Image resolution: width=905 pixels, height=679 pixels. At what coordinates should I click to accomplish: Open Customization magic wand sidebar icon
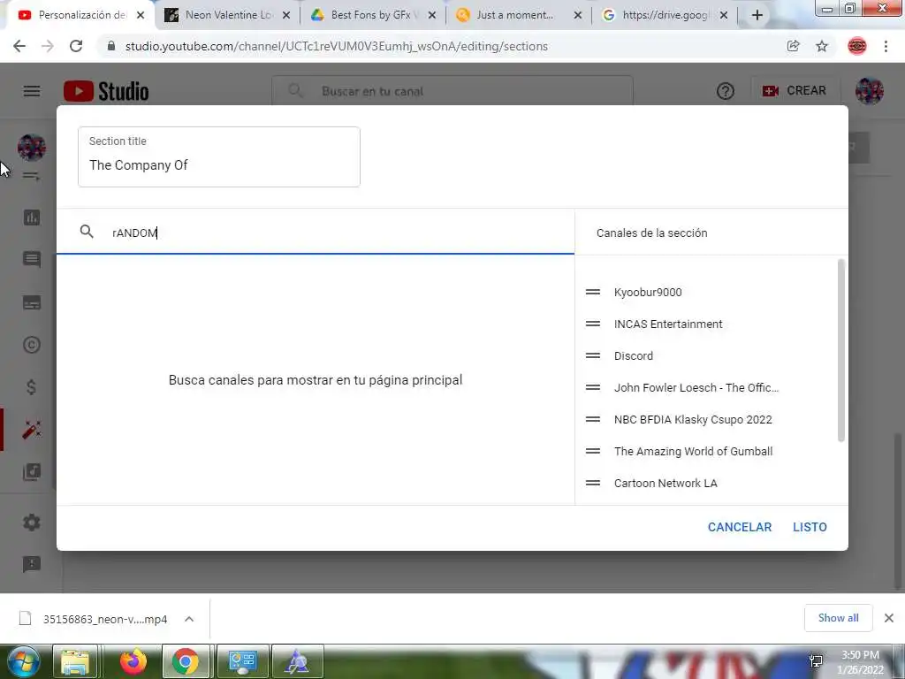point(32,430)
